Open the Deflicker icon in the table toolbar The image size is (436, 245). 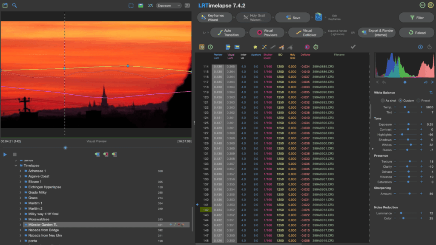[x=281, y=48]
